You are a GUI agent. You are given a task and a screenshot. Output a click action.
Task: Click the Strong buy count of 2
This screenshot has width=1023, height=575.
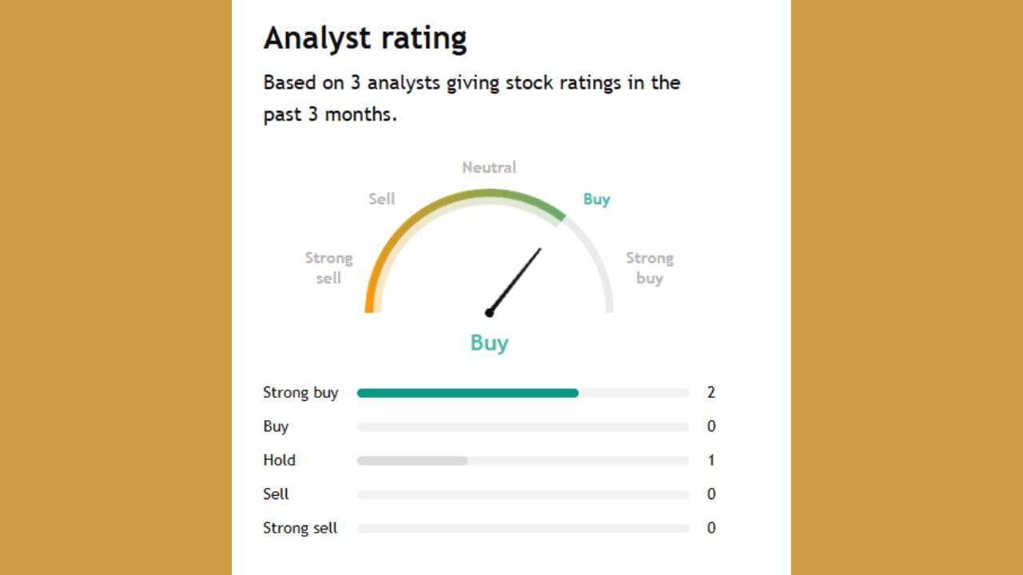coord(711,393)
